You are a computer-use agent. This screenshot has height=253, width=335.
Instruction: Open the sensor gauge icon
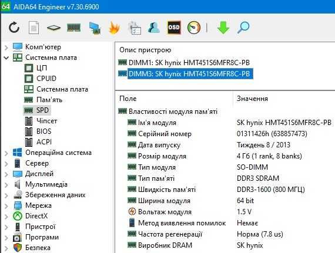tap(194, 28)
